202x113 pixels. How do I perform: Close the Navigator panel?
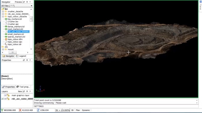tap(30, 2)
